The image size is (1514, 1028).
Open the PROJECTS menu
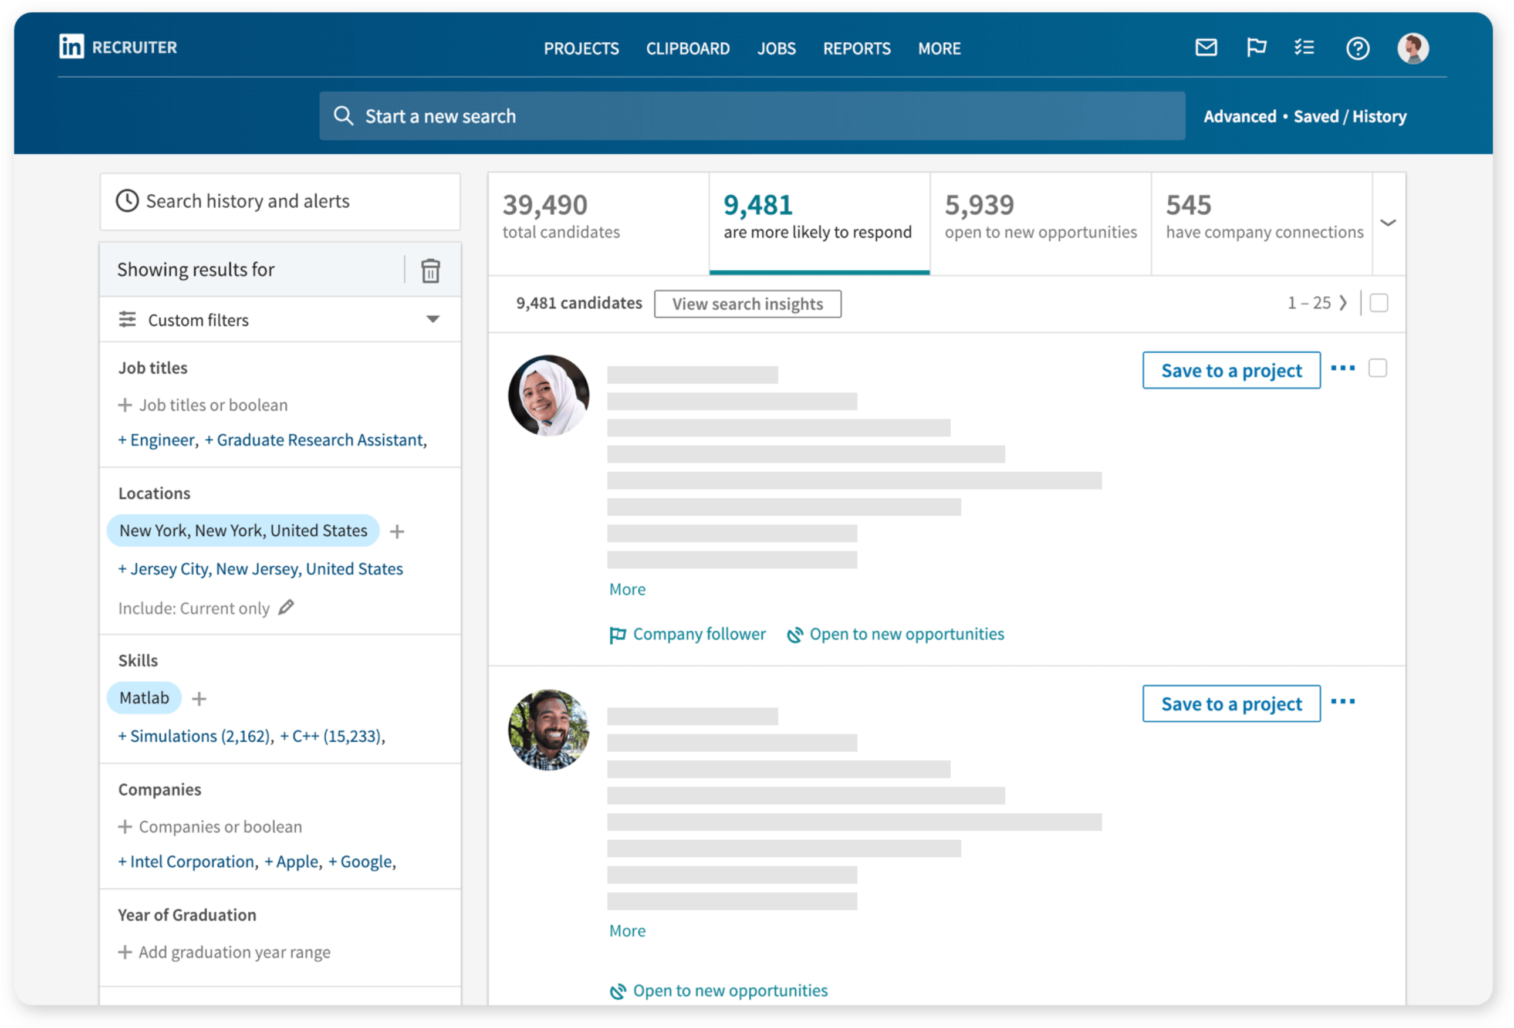[581, 48]
